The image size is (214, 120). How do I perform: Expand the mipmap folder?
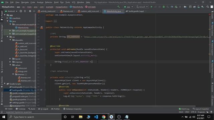[x=10, y=62]
